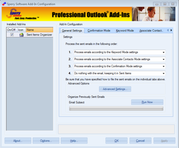179x148 pixels.
Task: Maximize the configuration window
Action: pos(165,4)
